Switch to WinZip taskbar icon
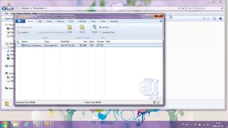Image resolution: width=228 pixels, height=128 pixels. [x=48, y=124]
